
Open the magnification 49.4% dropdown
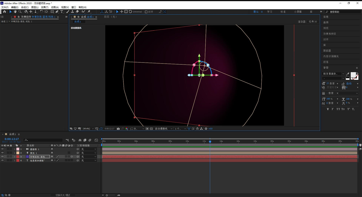click(88, 129)
